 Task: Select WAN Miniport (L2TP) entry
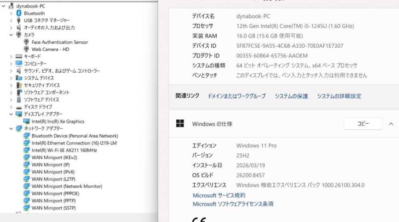coord(53,179)
